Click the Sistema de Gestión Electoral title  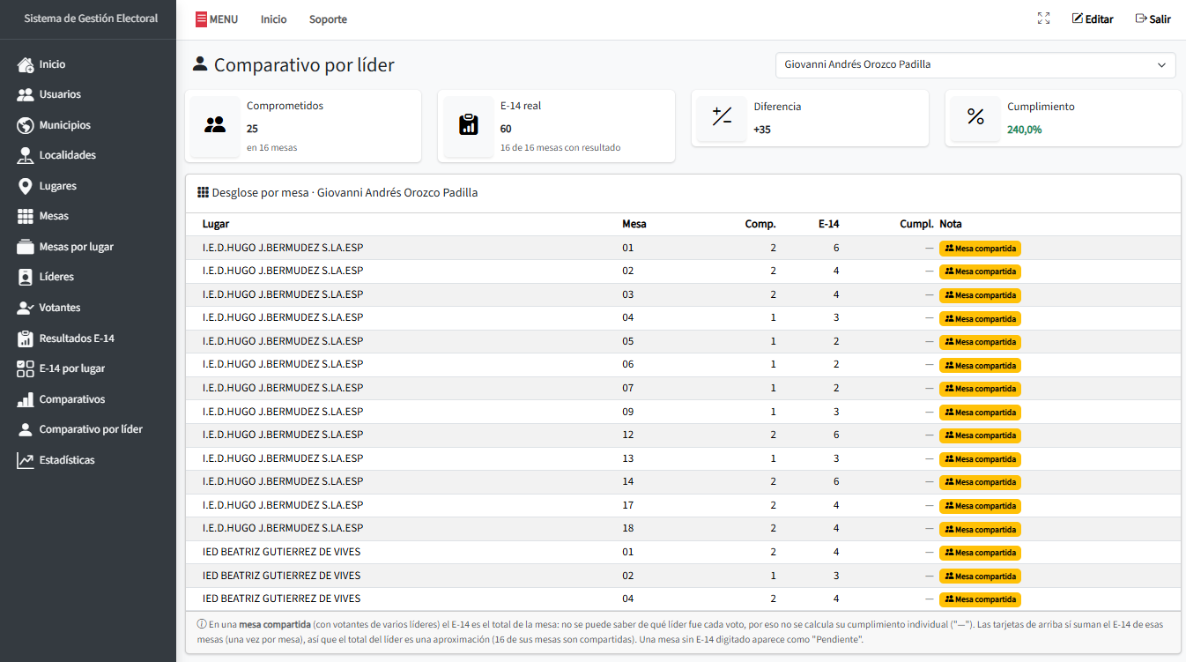91,18
